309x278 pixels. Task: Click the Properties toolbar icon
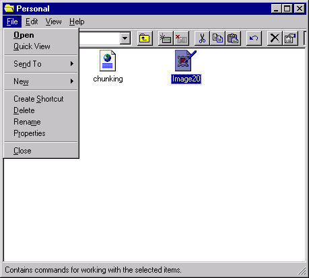coord(290,38)
